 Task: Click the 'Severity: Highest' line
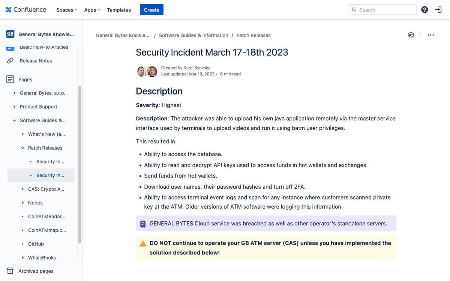[x=159, y=105]
